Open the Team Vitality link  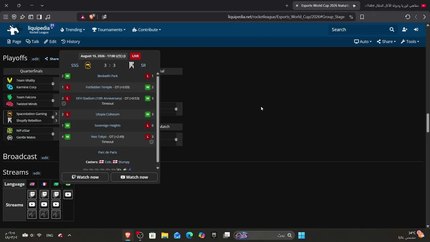click(26, 80)
